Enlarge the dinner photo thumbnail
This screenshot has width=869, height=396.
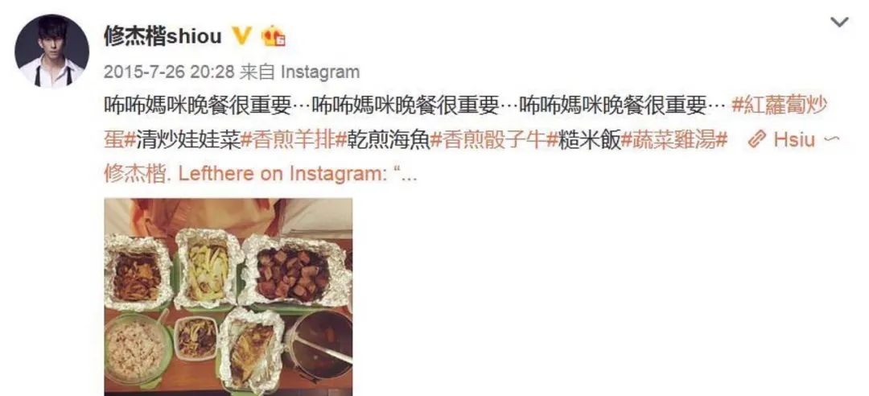point(229,297)
